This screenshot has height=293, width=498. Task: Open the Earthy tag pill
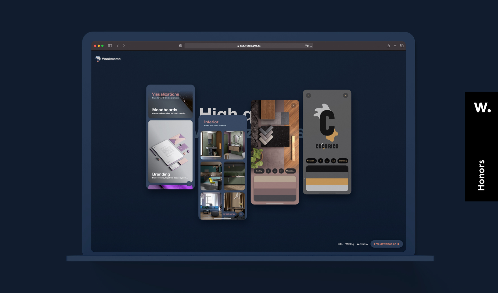point(259,171)
